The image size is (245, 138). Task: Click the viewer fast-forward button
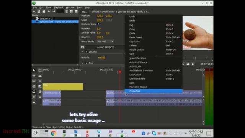(x=188, y=64)
